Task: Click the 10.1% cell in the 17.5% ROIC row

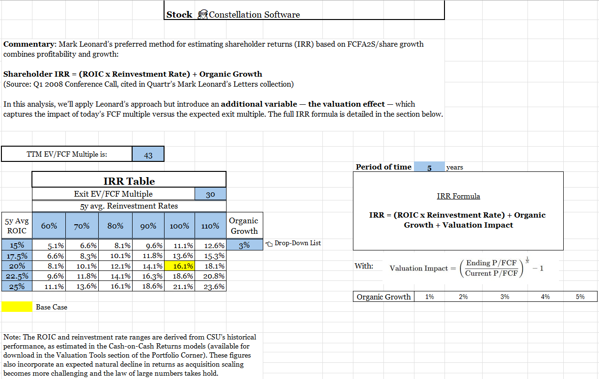Action: [115, 256]
